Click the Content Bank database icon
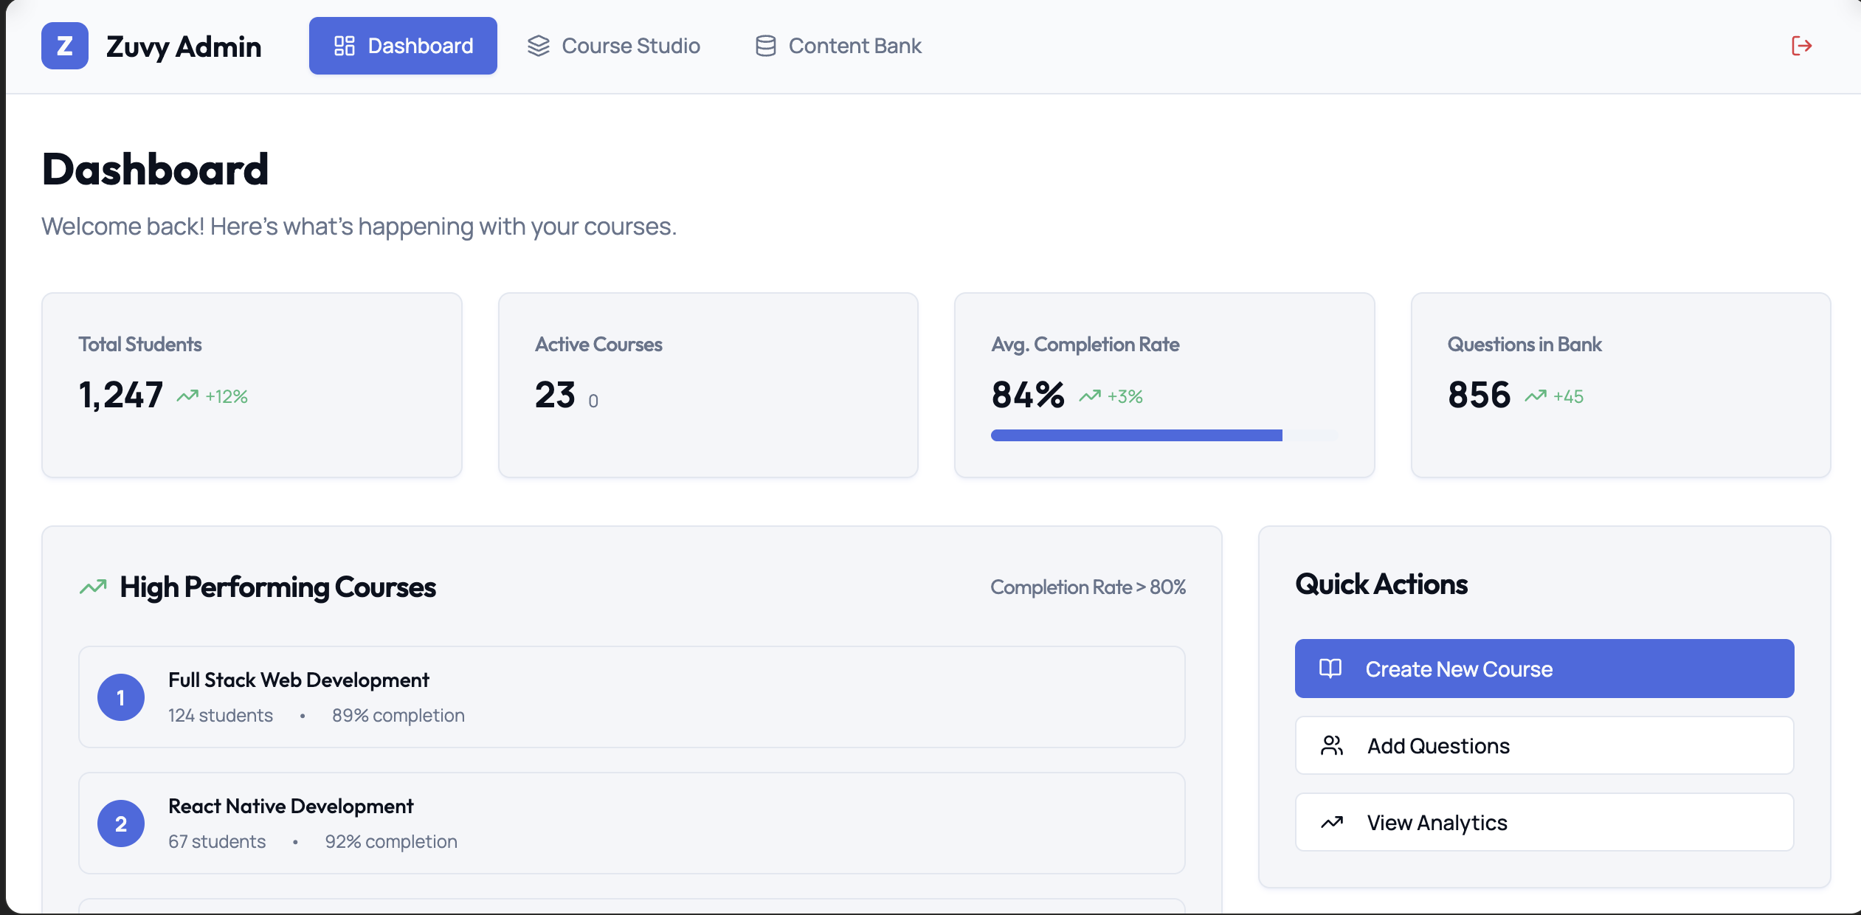This screenshot has height=915, width=1861. click(x=765, y=46)
